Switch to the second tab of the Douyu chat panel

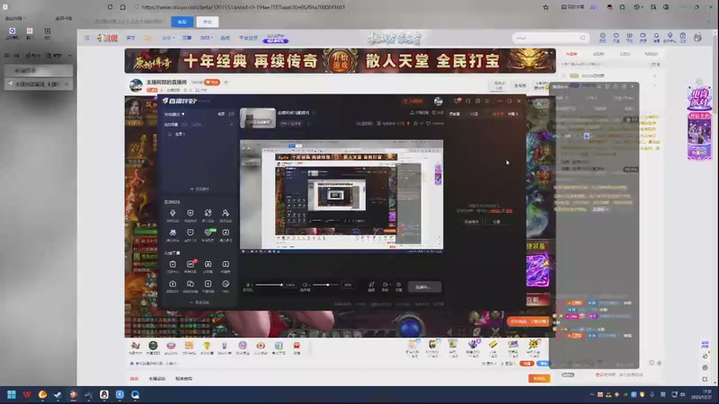pos(598,54)
